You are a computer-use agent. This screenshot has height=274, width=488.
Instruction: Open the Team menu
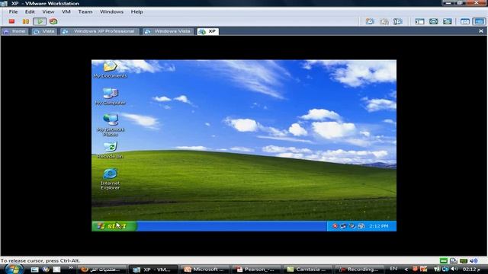(x=85, y=11)
